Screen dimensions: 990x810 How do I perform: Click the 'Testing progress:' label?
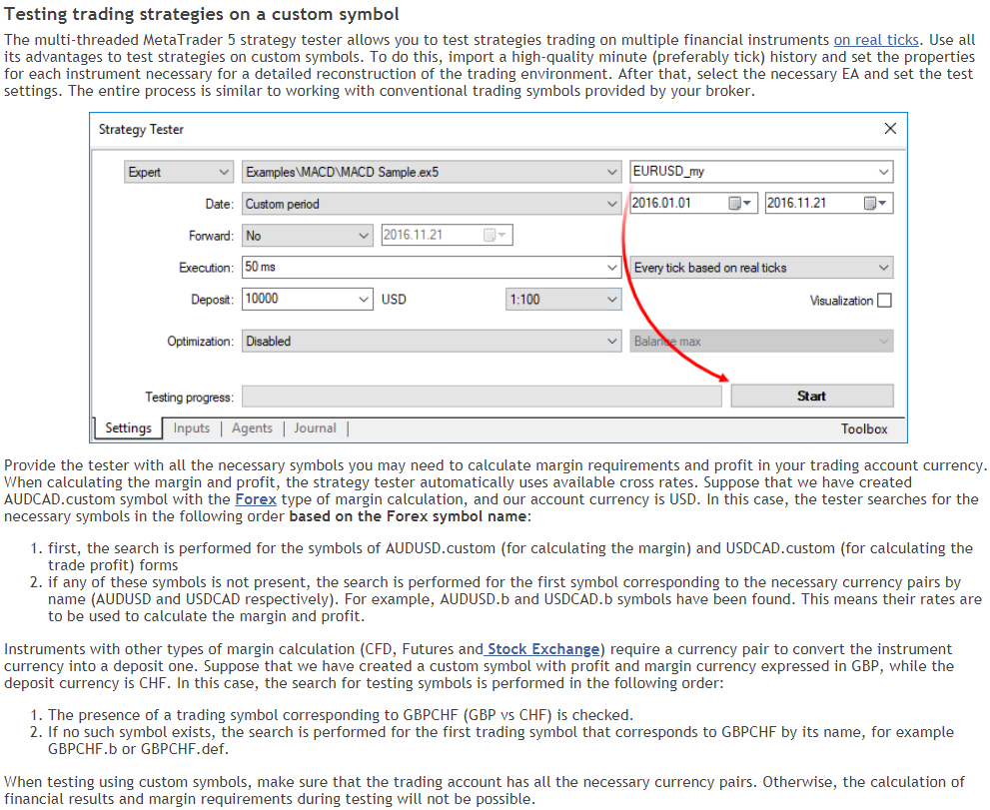pyautogui.click(x=189, y=398)
